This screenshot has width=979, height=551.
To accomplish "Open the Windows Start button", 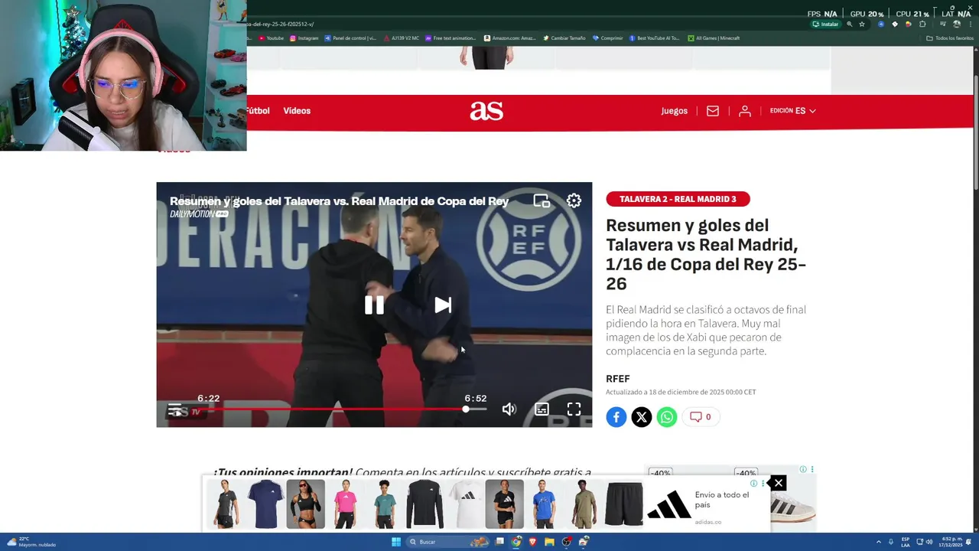I will [x=396, y=542].
